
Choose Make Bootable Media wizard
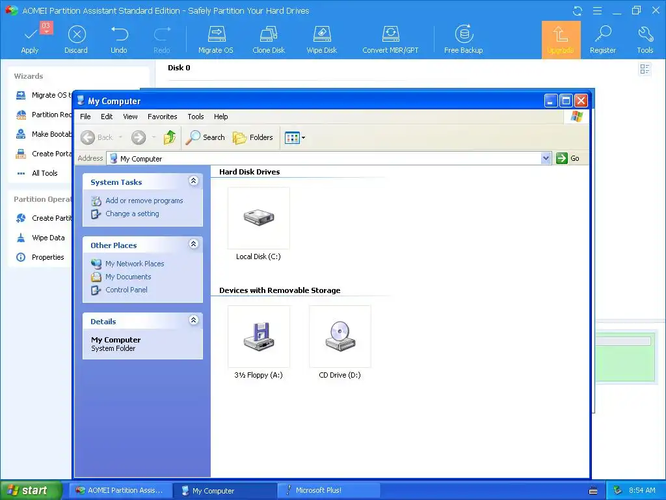tap(44, 134)
